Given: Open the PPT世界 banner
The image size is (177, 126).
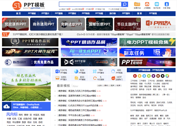Looking at the screenshot, I should [89, 62].
